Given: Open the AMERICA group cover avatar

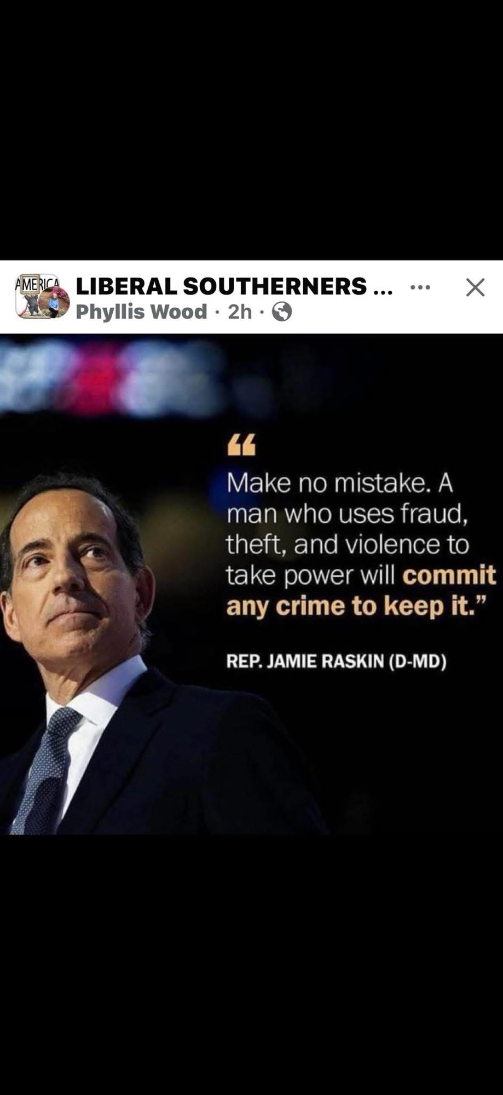Looking at the screenshot, I should point(36,296).
